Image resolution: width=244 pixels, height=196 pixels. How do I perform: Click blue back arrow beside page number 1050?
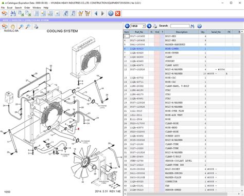point(127,26)
